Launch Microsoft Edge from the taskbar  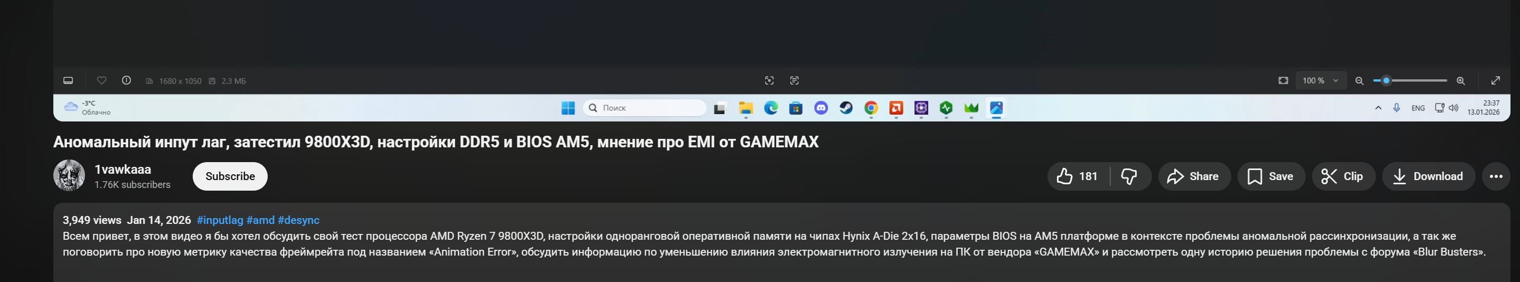click(x=771, y=108)
